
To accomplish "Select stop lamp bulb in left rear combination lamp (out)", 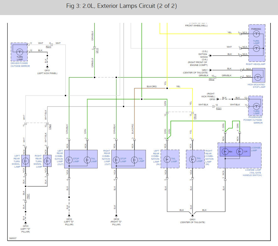I will [69, 160].
